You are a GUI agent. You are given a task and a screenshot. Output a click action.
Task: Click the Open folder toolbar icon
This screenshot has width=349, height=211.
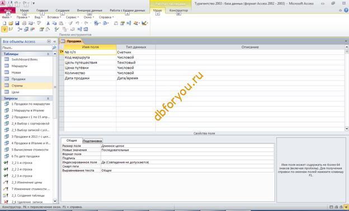click(x=11, y=23)
